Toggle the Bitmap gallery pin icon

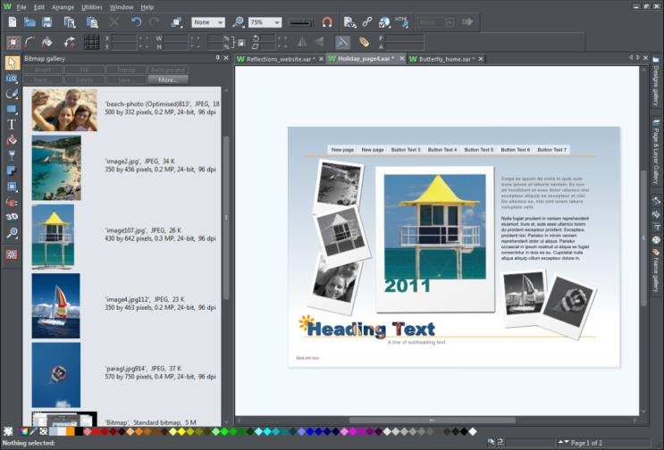point(218,58)
